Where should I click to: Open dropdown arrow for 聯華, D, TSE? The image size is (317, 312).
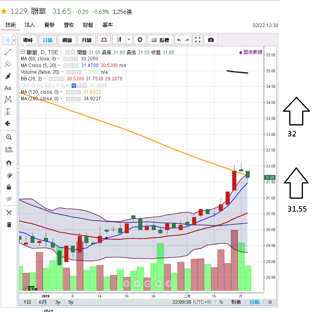coord(61,52)
